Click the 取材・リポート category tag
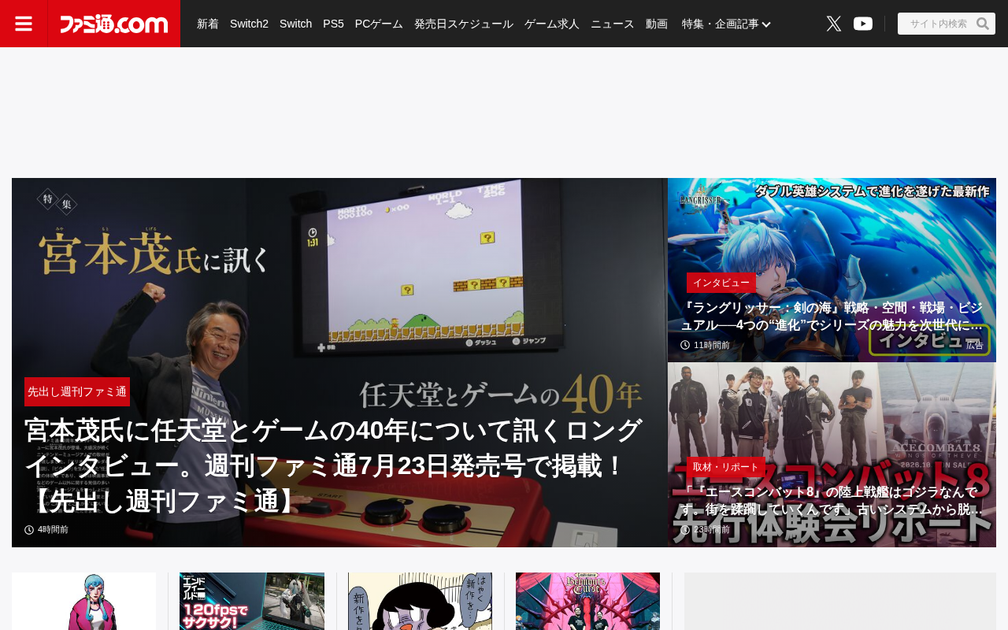Image resolution: width=1008 pixels, height=630 pixels. coord(726,467)
